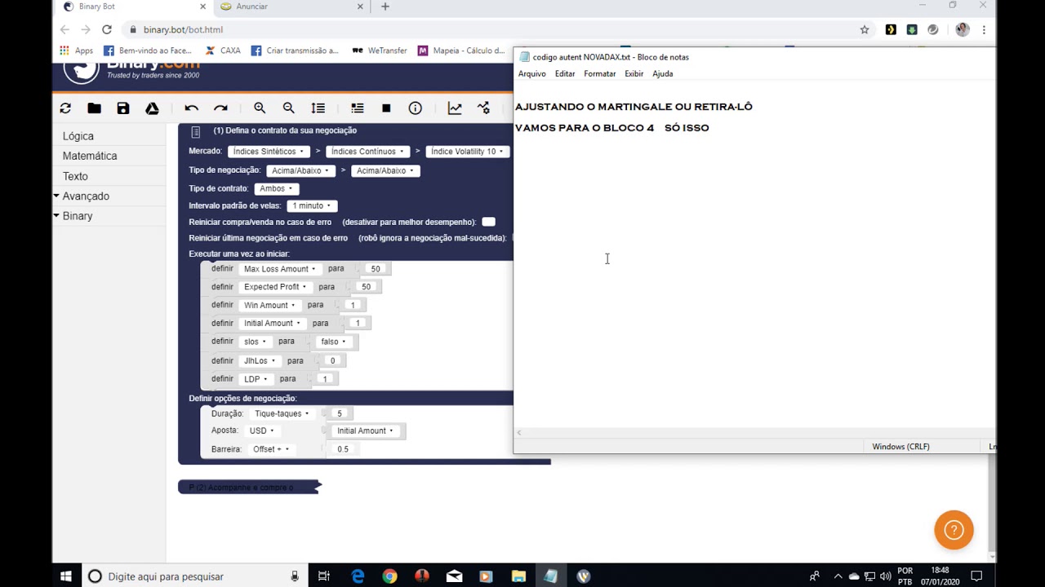The image size is (1045, 587).
Task: Toggle restart buy/sell on error checkbox
Action: (x=488, y=222)
